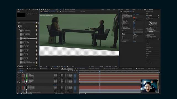The image size is (177, 99).
Task: Click the 8 bpc color depth button
Action: point(25,67)
